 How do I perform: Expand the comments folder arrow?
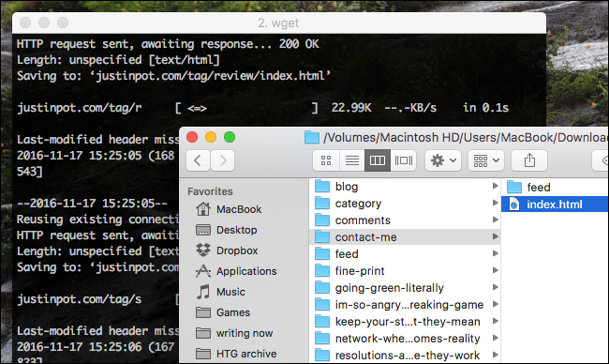click(496, 220)
